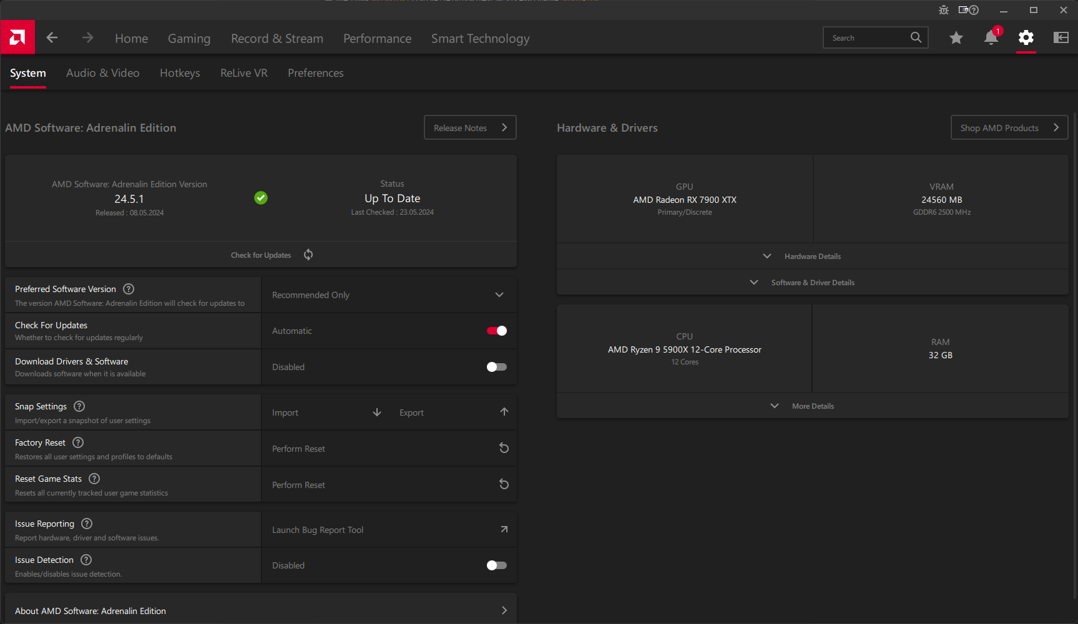1078x624 pixels.
Task: Open favorites star icon
Action: pyautogui.click(x=956, y=38)
